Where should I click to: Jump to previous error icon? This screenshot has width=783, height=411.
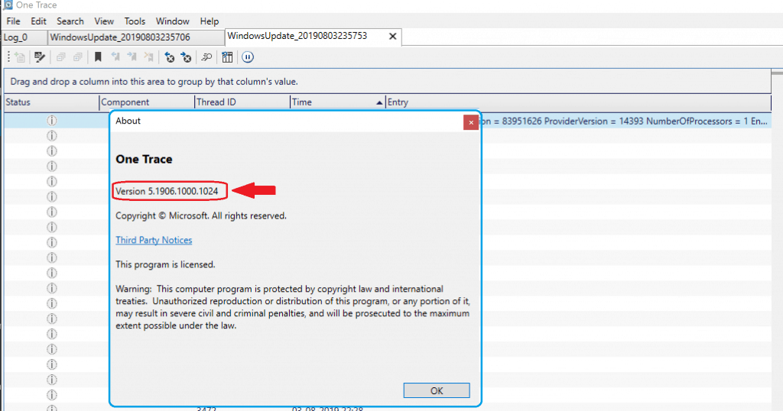(x=169, y=57)
